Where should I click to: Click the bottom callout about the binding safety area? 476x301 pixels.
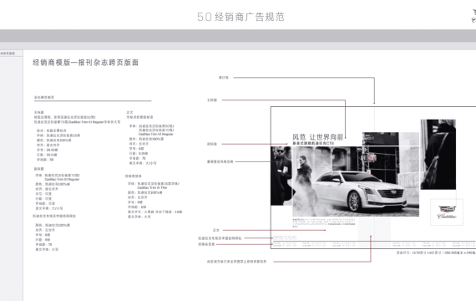pos(236,262)
